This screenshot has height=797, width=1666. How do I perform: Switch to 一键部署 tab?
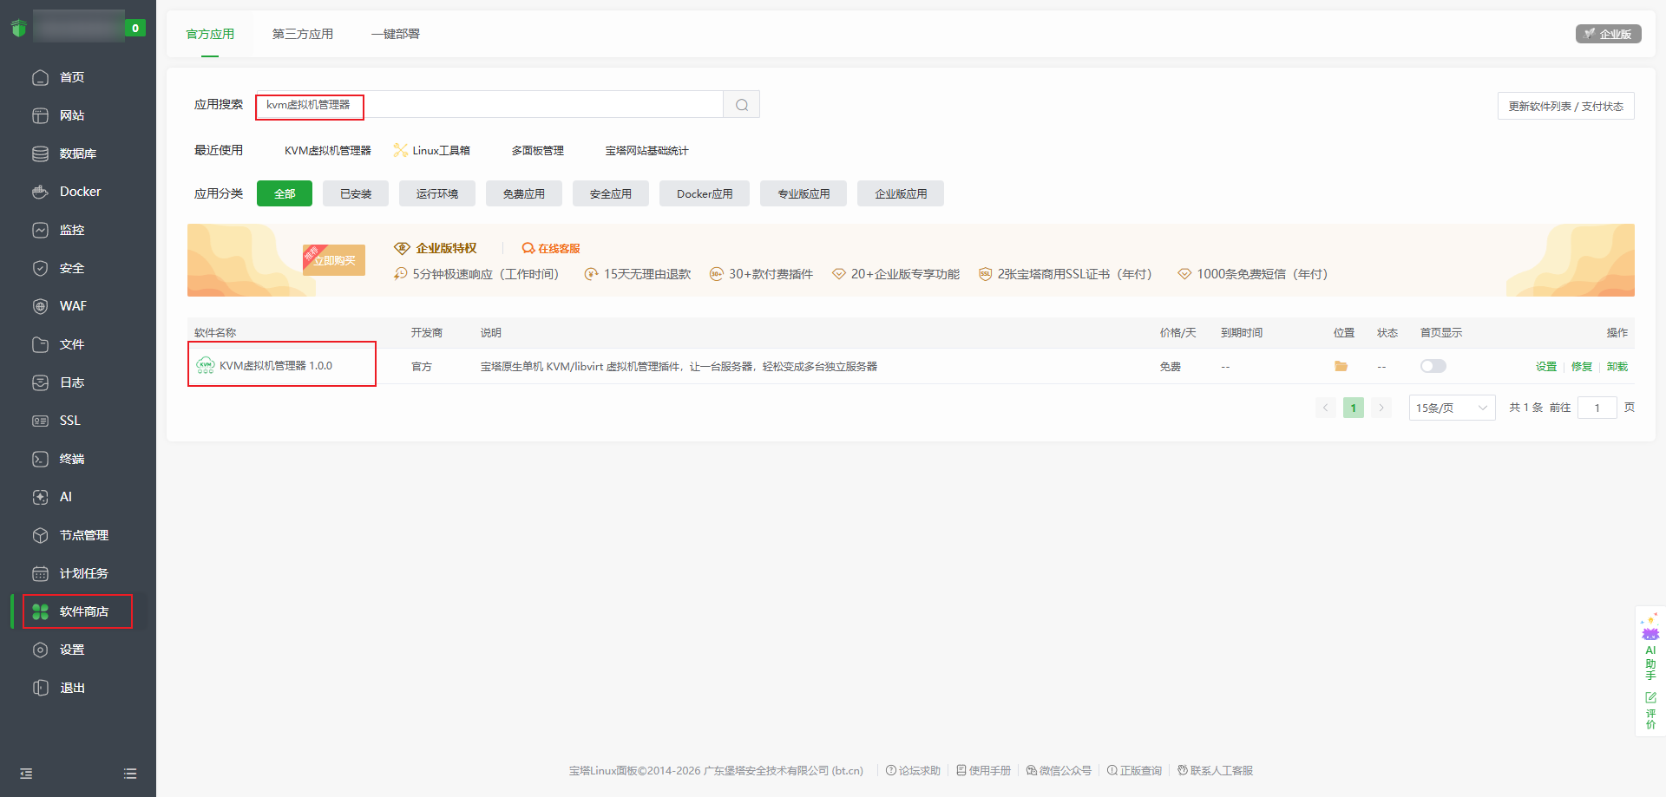396,34
